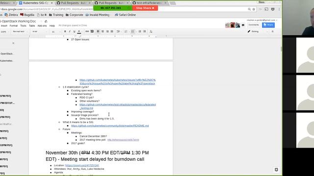Click the numbered list icon
The image size is (314, 176).
tap(126, 31)
